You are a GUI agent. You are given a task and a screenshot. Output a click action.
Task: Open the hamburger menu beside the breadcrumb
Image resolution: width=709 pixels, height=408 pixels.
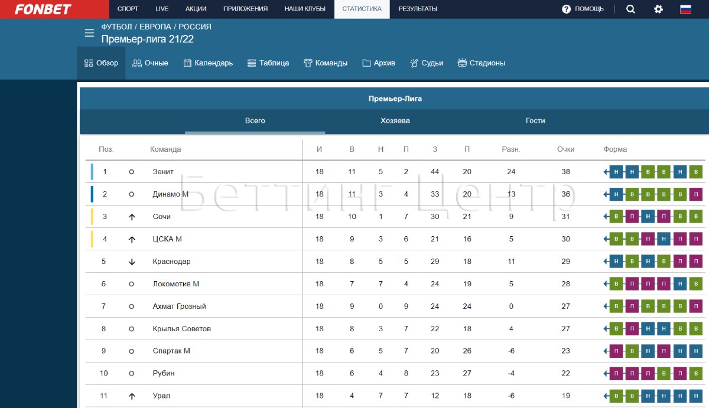89,33
